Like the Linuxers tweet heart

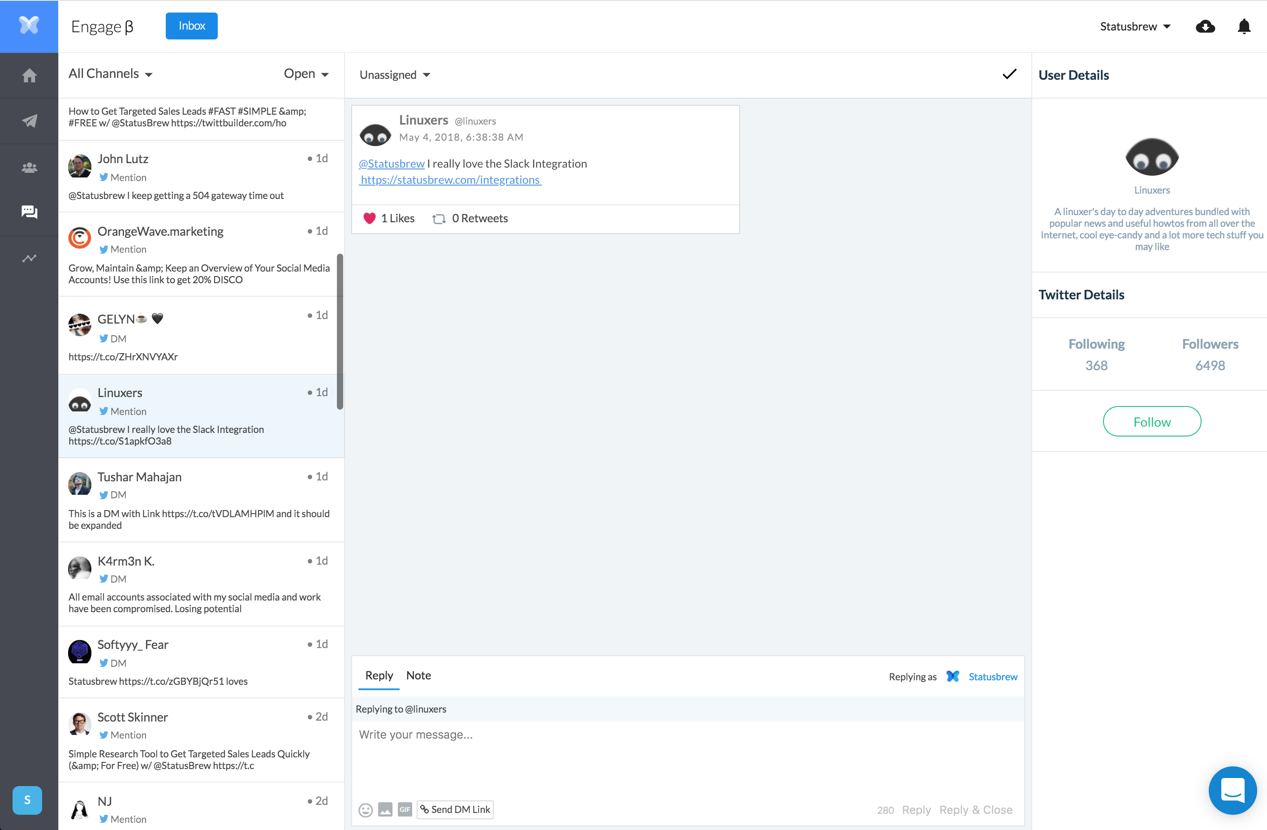[x=370, y=218]
